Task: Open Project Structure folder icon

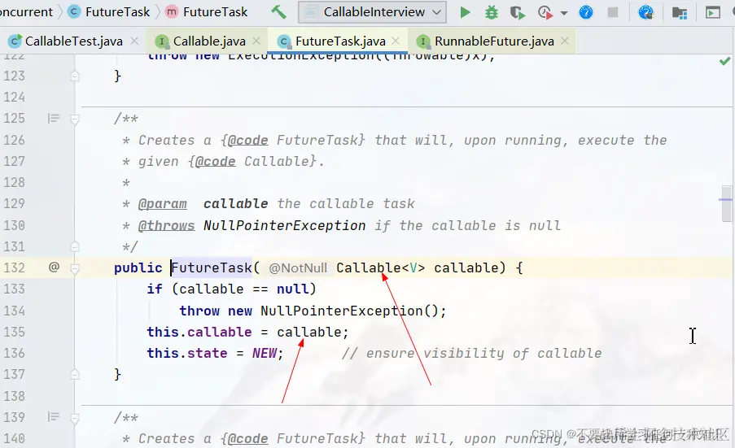Action: coord(679,13)
